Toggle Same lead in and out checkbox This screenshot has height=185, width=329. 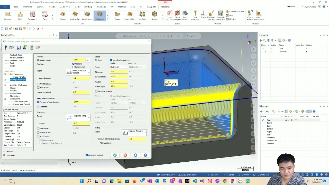click(x=111, y=60)
